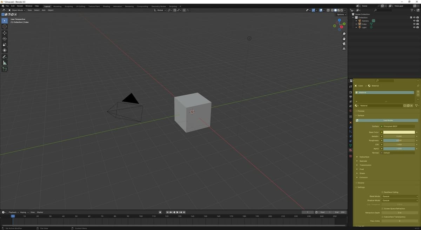Screen dimensions: 421x230
Task: Click the Blender logo menu icon
Action: pyautogui.click(x=3, y=6)
